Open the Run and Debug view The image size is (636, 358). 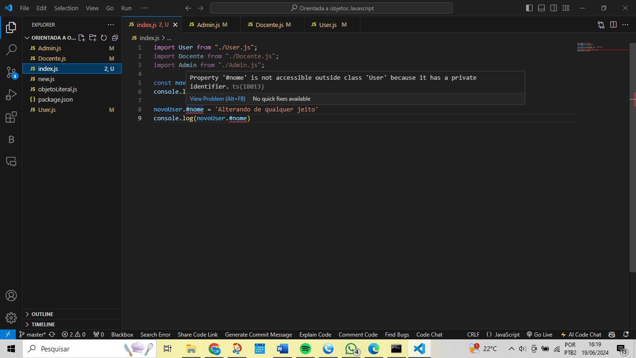[x=11, y=95]
